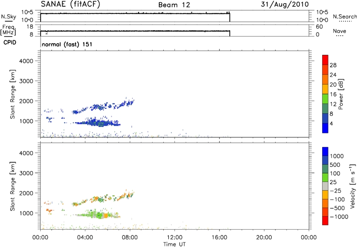Click the Velocity [m s⁻¹] colorbar label
The height and width of the screenshot is (247, 357).
[x=353, y=186]
